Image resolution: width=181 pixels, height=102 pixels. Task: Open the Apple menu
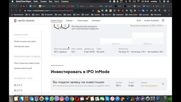pos(12,1)
